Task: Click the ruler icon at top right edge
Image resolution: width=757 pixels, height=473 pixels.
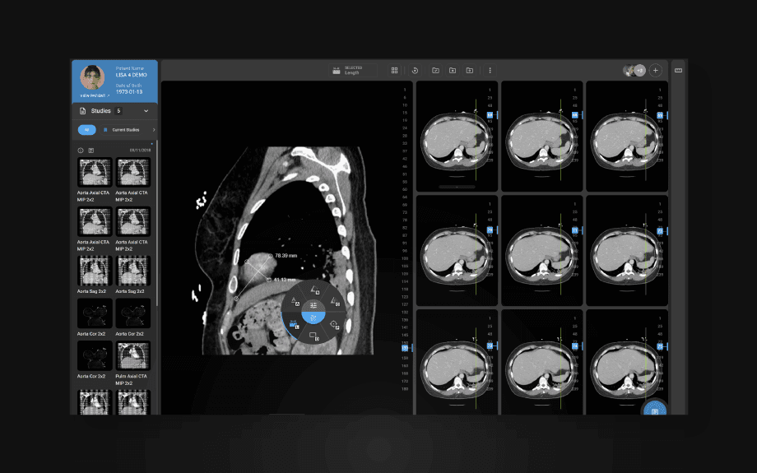Action: [678, 71]
